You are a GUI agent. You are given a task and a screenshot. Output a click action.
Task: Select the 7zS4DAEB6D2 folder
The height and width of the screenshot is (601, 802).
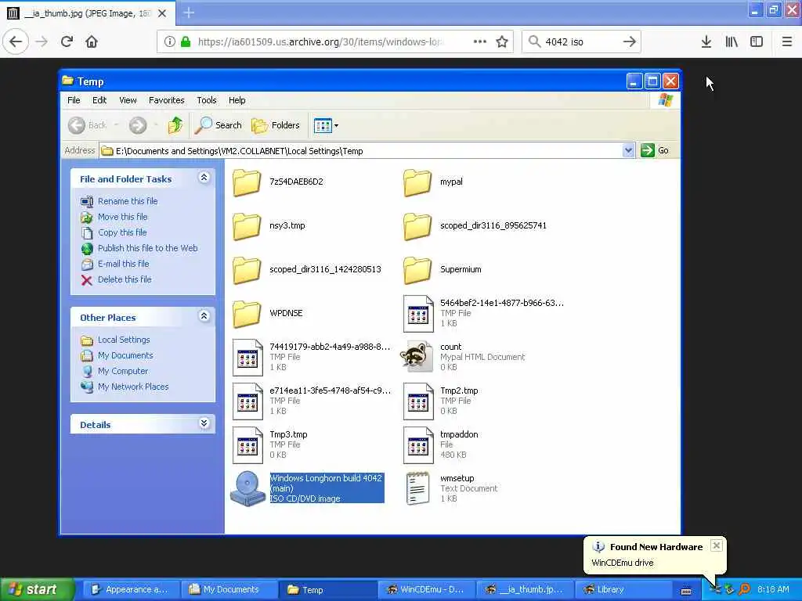click(x=278, y=182)
